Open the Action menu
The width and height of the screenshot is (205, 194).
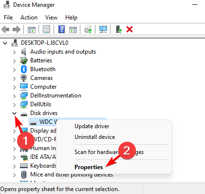click(x=29, y=18)
